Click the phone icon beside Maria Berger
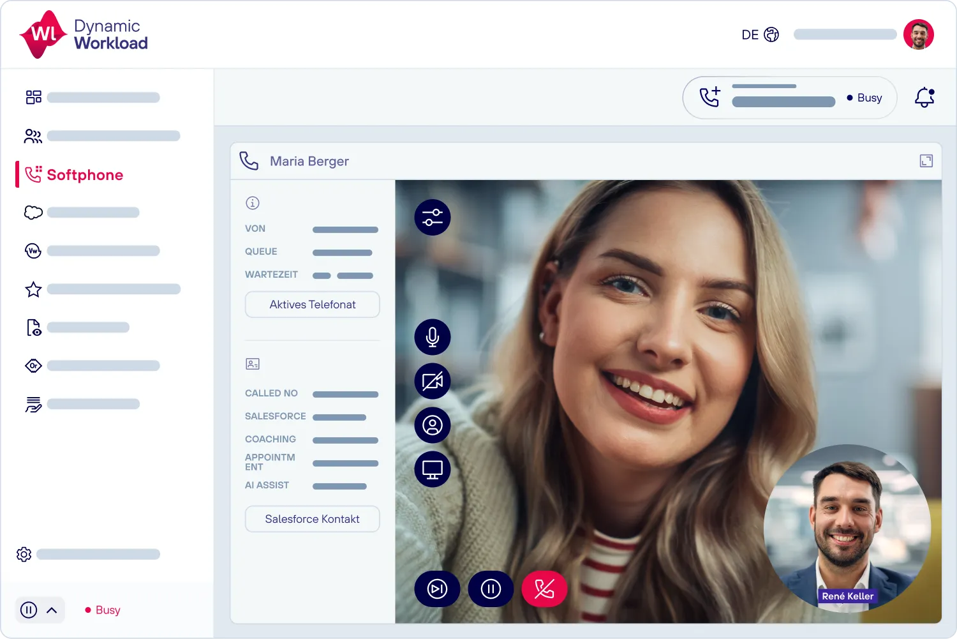This screenshot has height=639, width=957. point(249,161)
